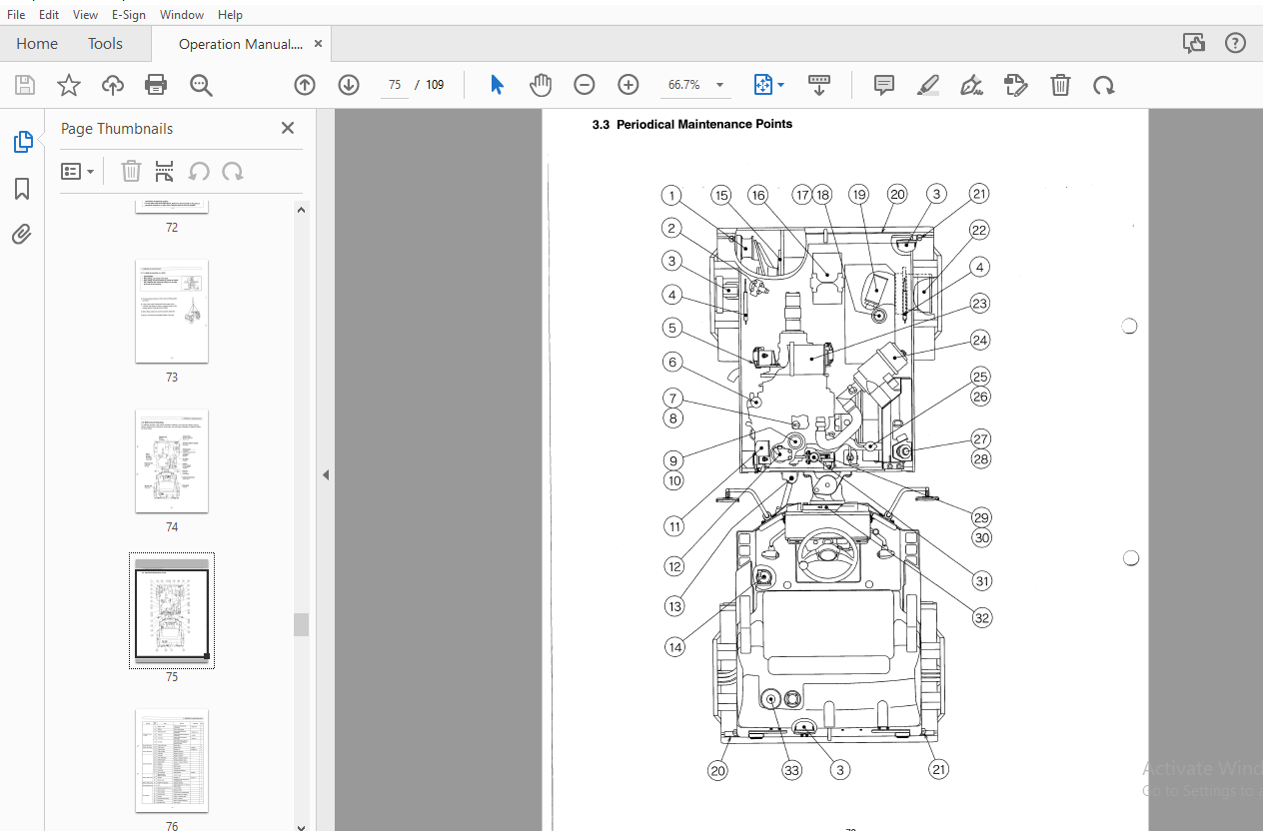Click the Edit PDF page icon
The height and width of the screenshot is (831, 1263).
click(1016, 85)
